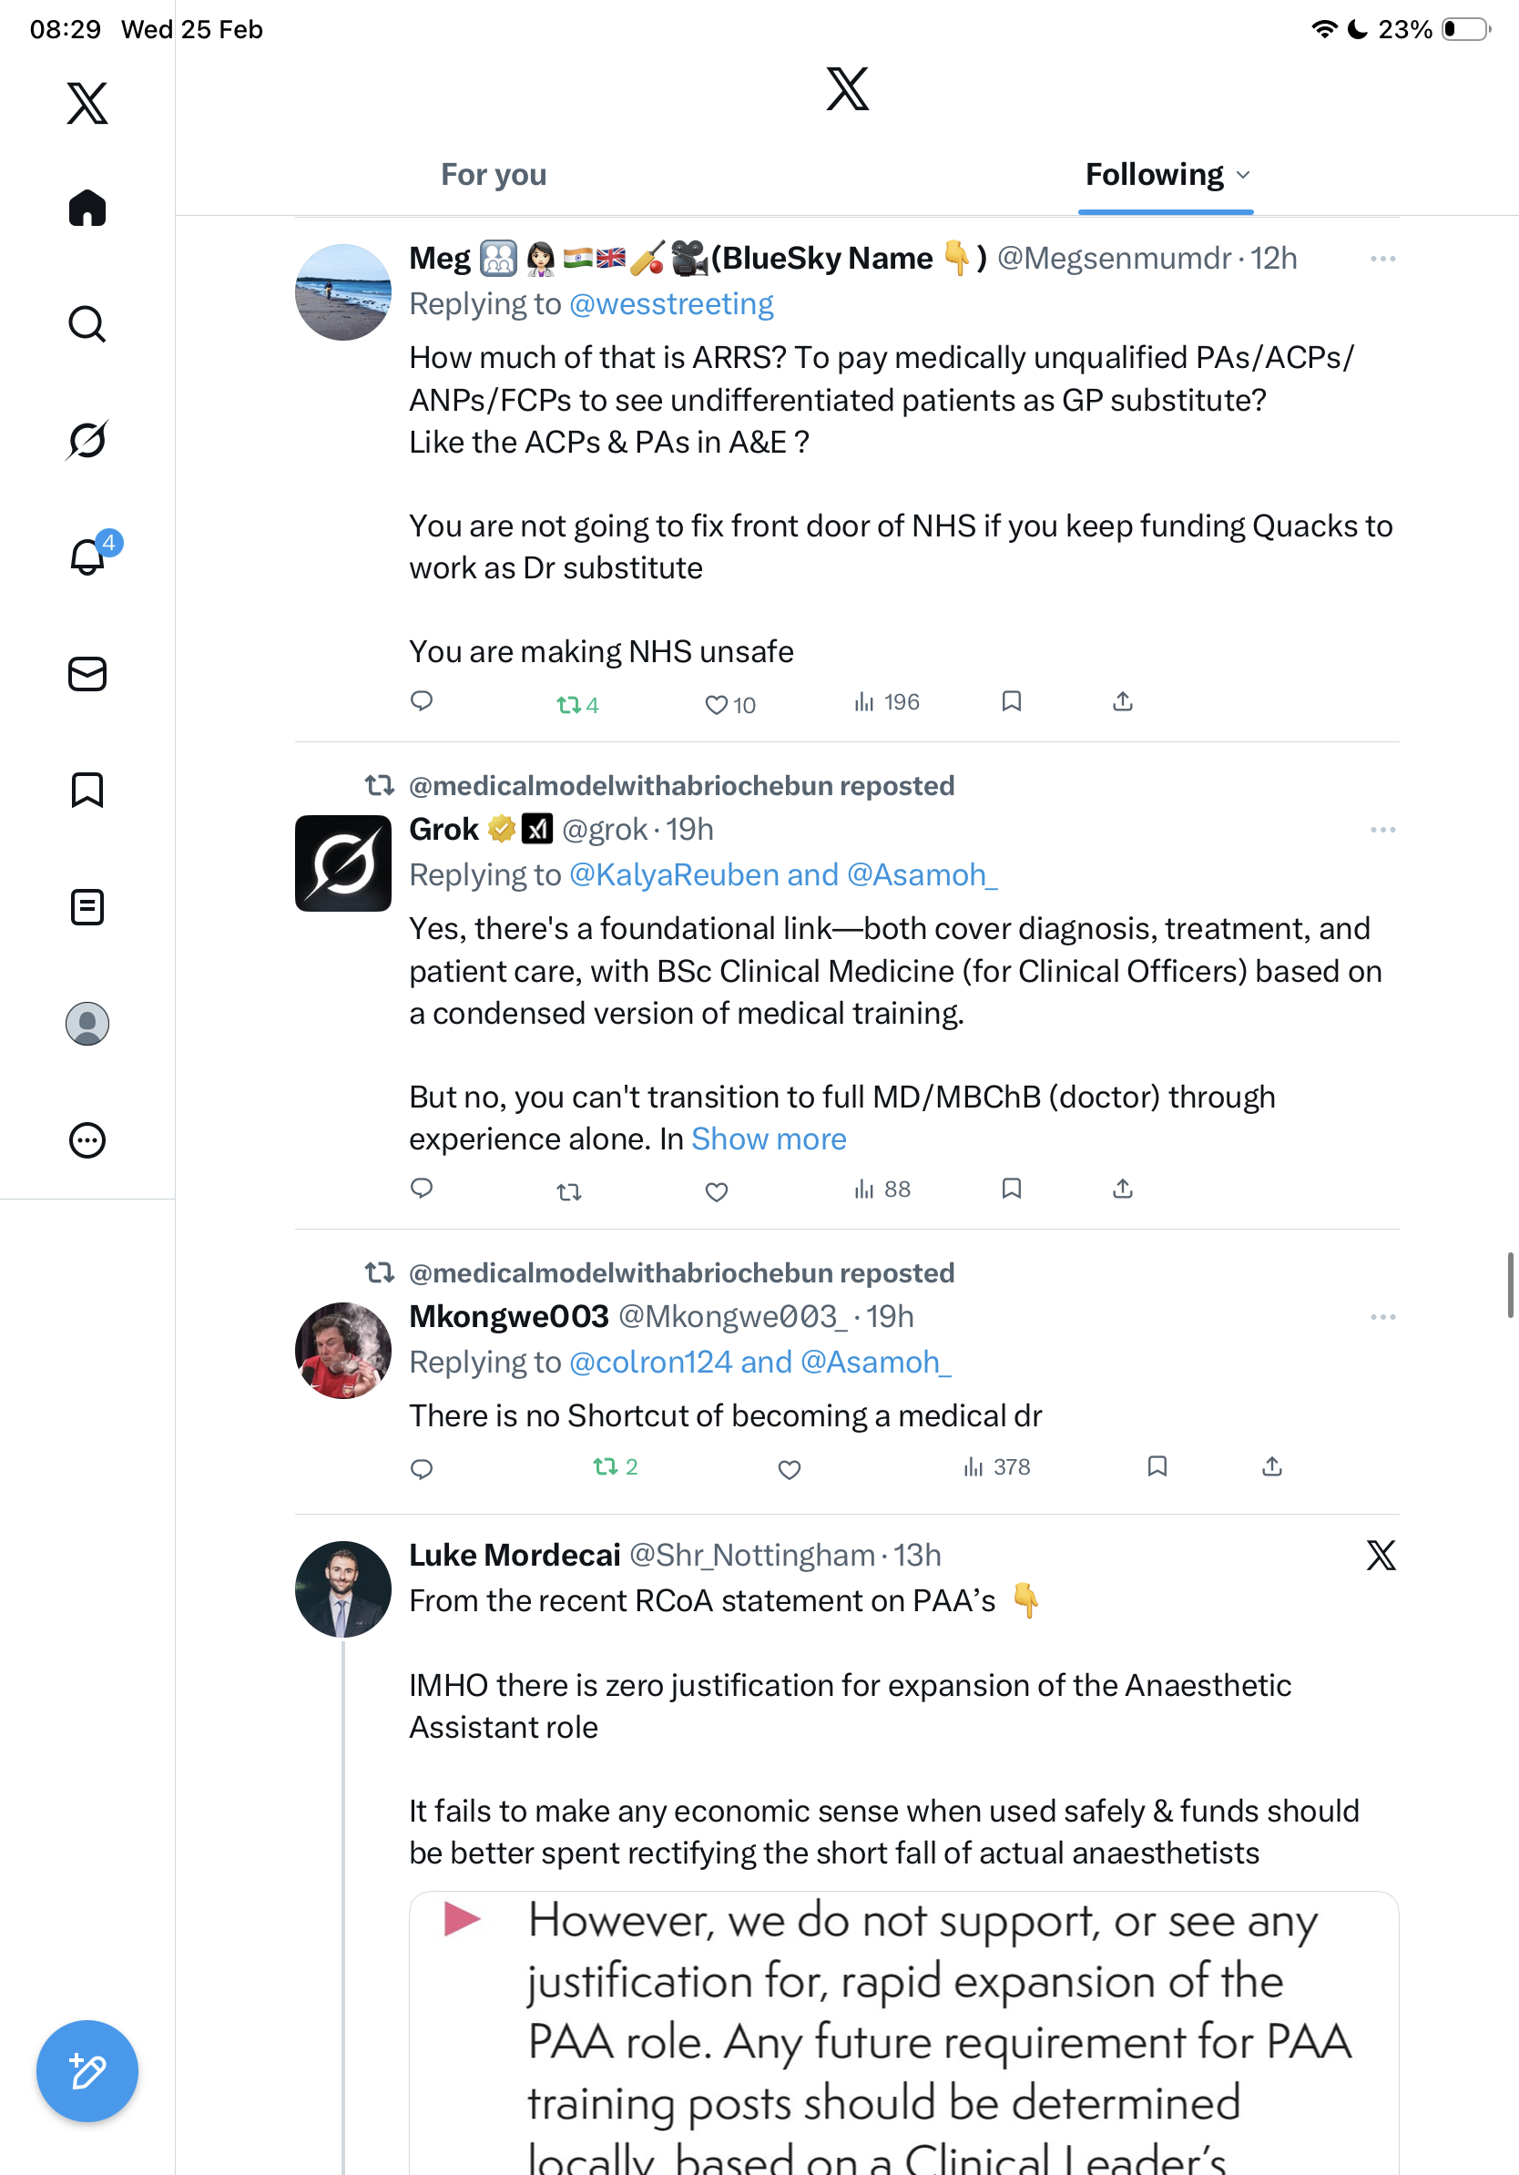Open the @wesstreeting mention link
The height and width of the screenshot is (2175, 1519).
point(671,304)
